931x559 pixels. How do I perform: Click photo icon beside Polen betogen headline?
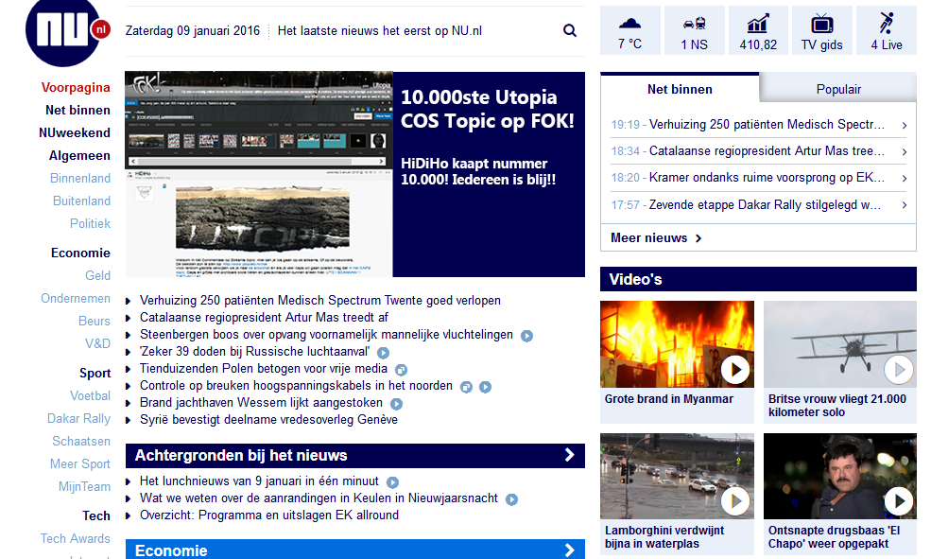402,370
